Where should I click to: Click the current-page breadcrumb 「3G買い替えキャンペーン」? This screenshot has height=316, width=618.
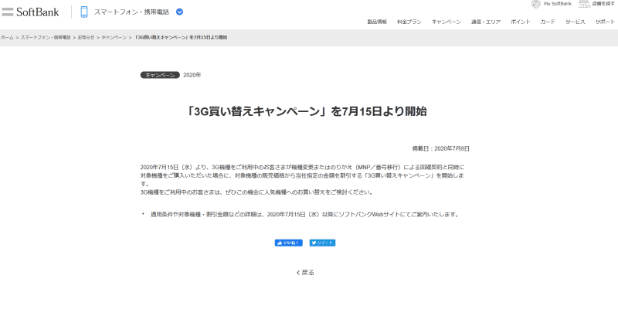click(x=181, y=37)
